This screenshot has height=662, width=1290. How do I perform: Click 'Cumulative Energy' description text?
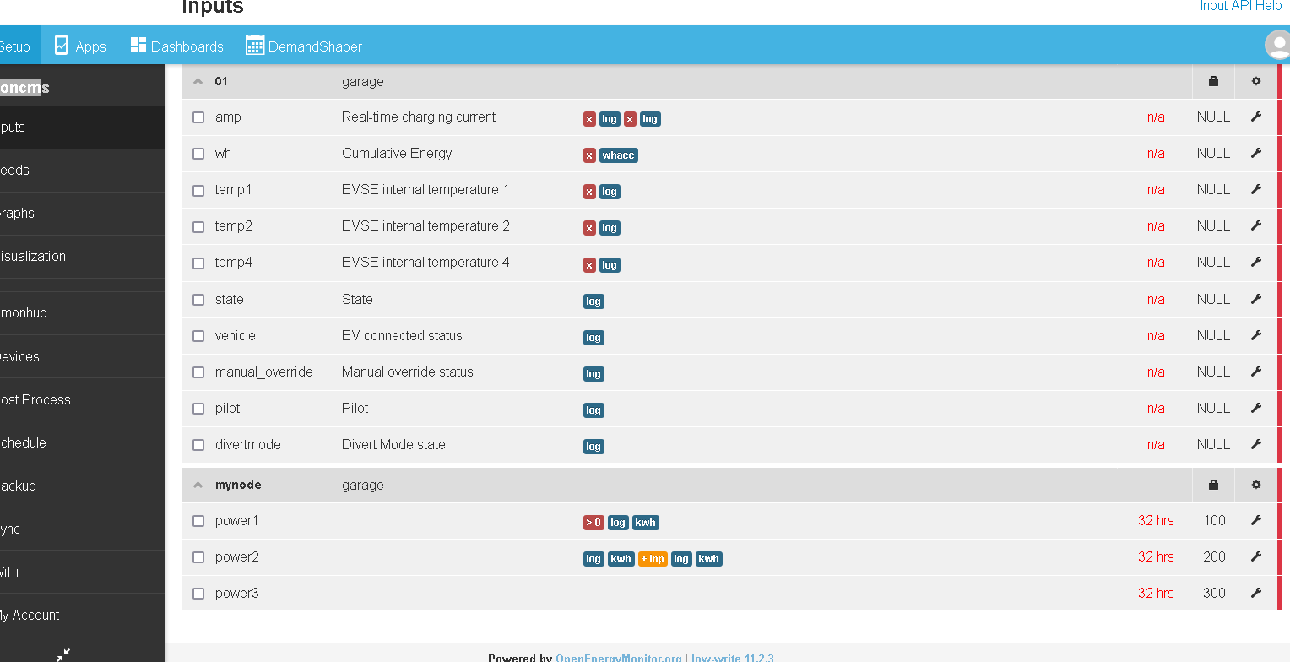[397, 154]
